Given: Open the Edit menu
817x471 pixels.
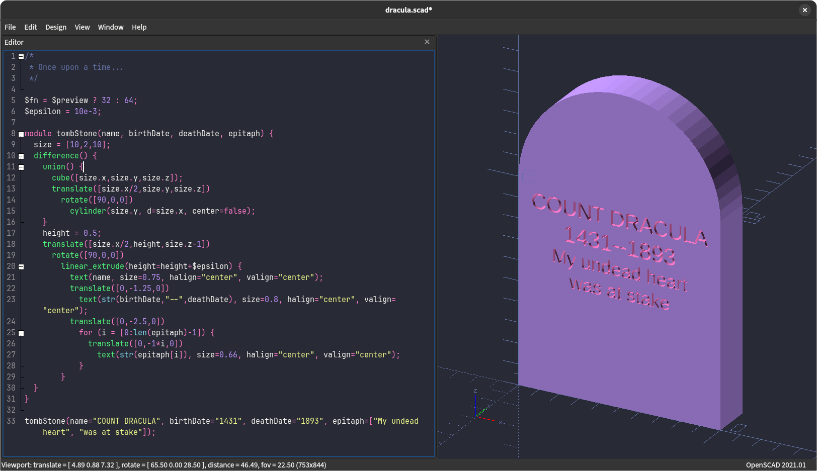Looking at the screenshot, I should (30, 27).
